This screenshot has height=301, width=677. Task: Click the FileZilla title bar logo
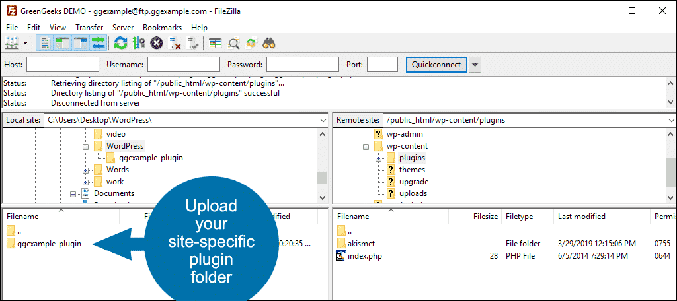pos(12,11)
